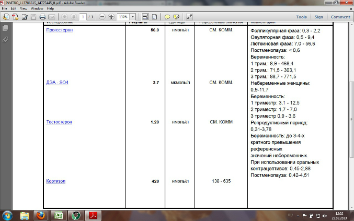Screen dimensions: 354x221
Task: Click the Print file icon
Action: [x=42, y=17]
